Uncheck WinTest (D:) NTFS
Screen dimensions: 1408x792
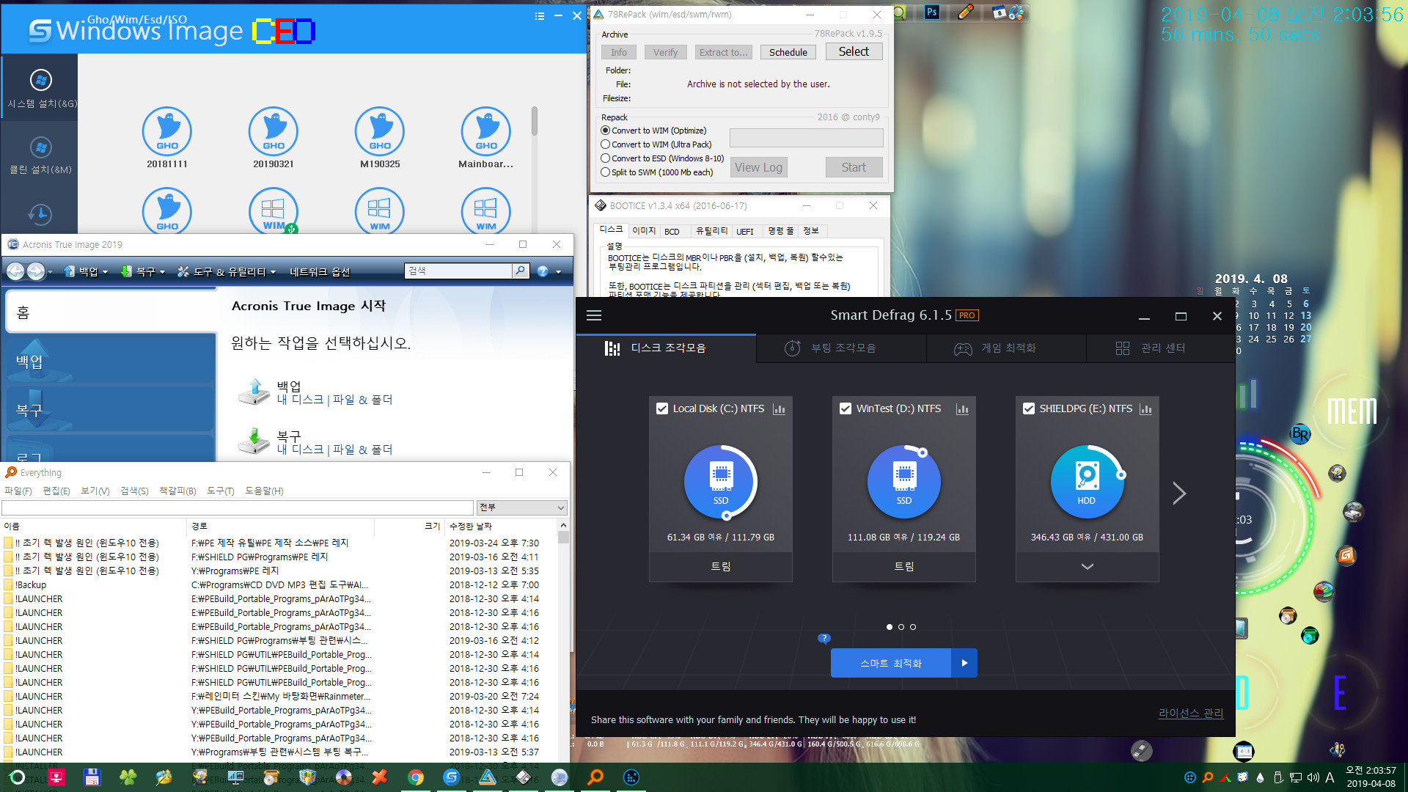click(846, 408)
